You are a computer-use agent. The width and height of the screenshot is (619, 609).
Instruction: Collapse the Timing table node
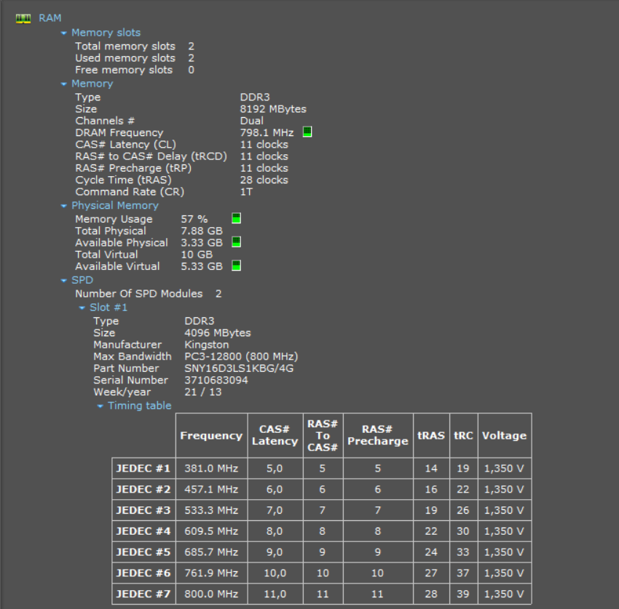coord(100,406)
